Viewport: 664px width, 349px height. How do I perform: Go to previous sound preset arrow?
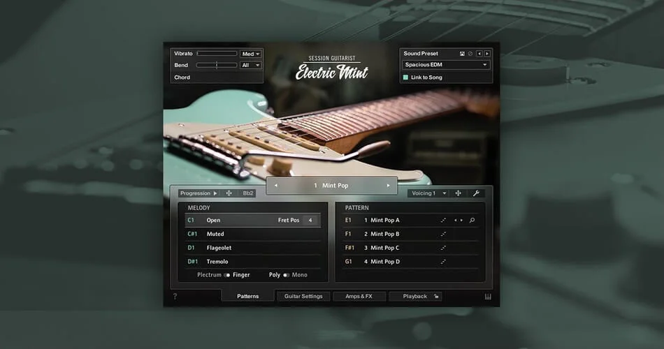pyautogui.click(x=479, y=54)
